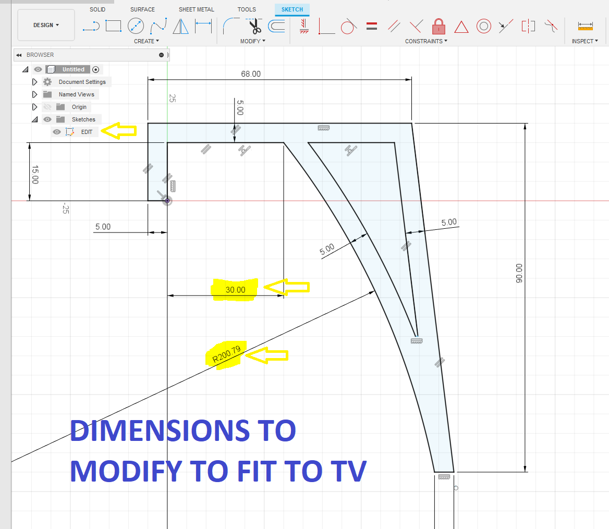Click the 15.00 vertical dimension
This screenshot has height=529, width=609.
click(x=35, y=174)
